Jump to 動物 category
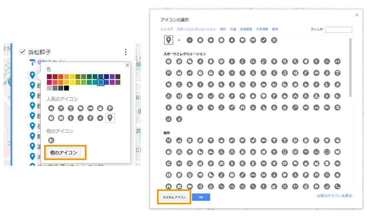 pyautogui.click(x=275, y=29)
